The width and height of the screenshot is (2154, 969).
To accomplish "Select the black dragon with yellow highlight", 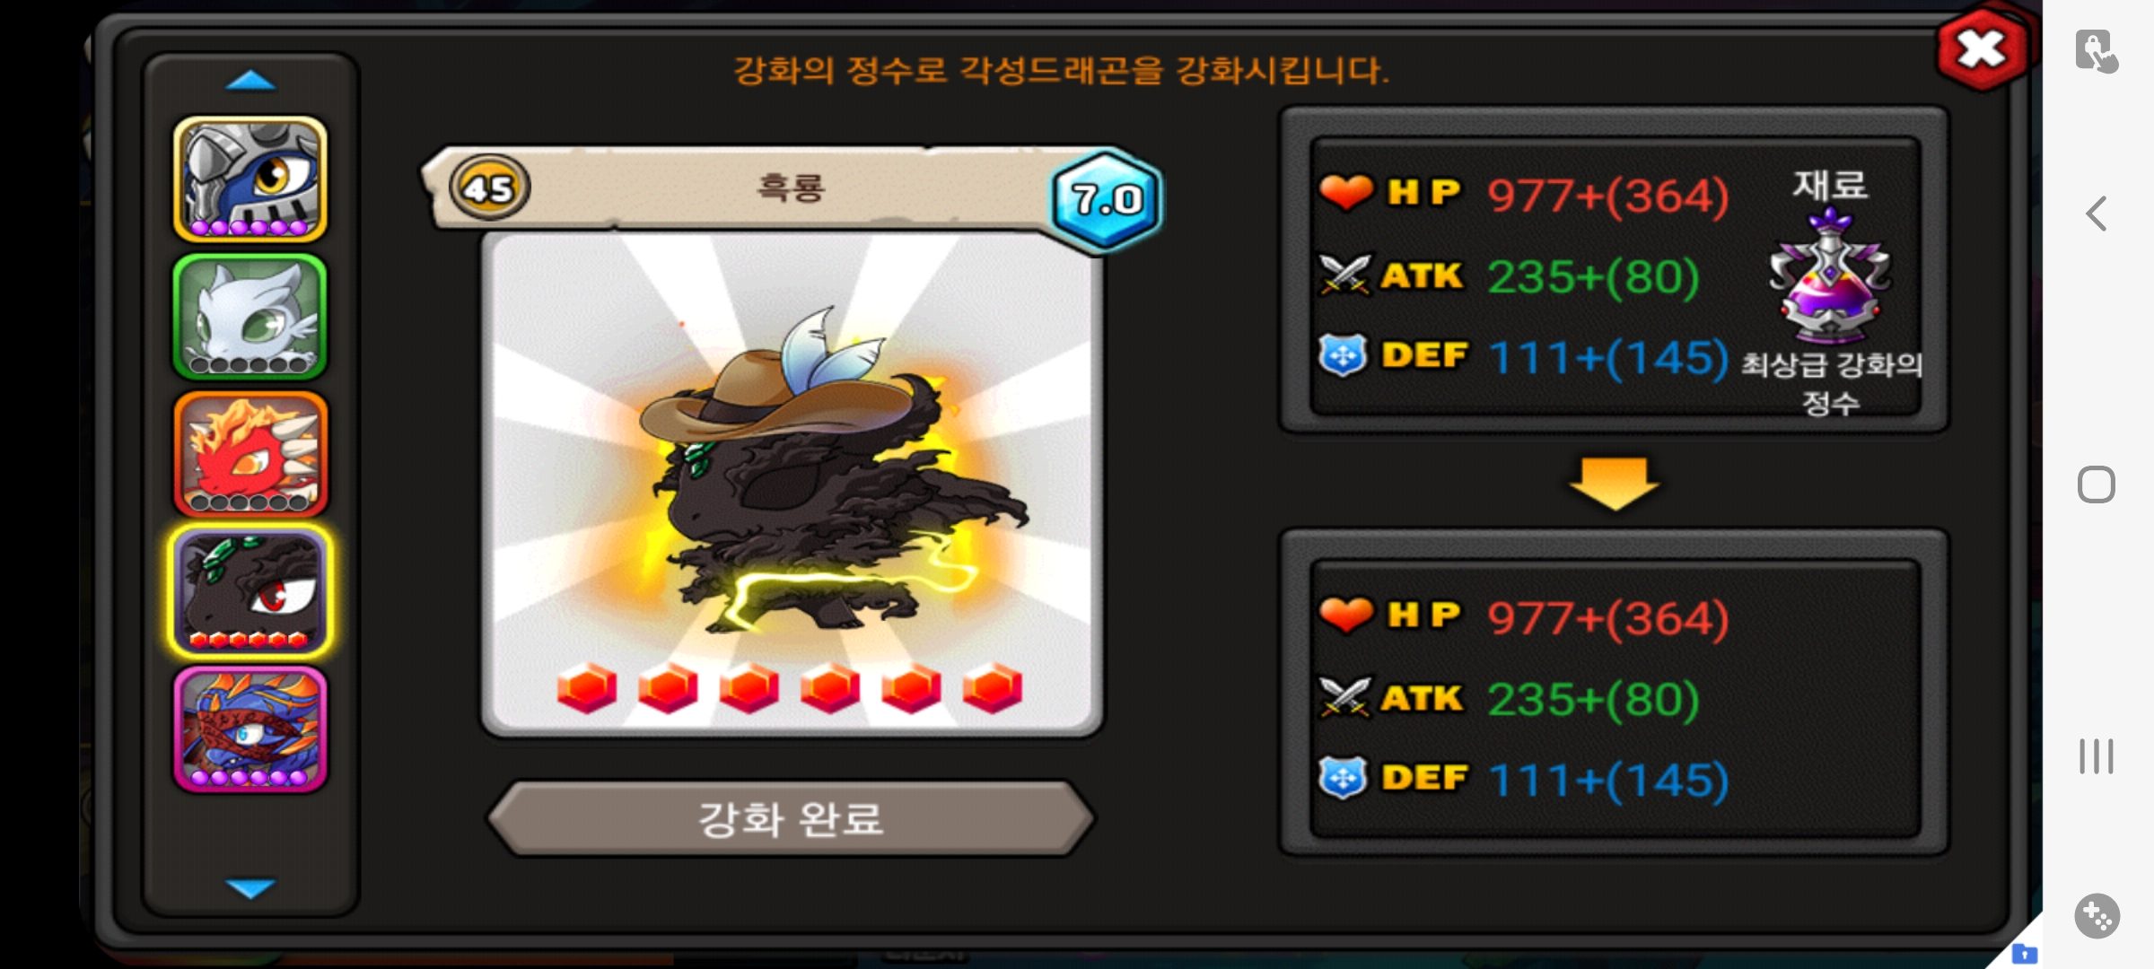I will (250, 591).
